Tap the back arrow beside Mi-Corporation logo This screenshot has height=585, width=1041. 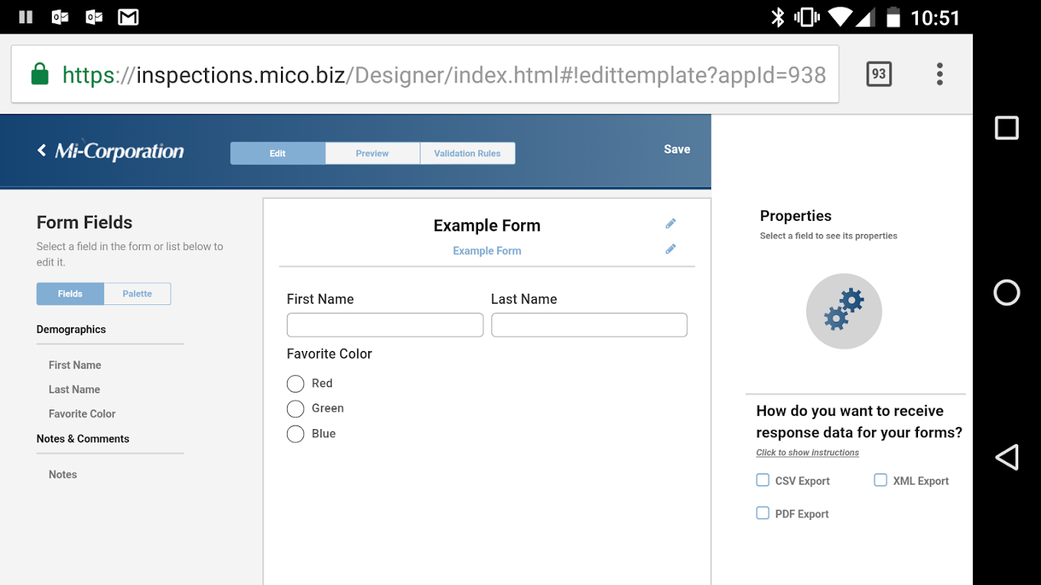pos(42,150)
